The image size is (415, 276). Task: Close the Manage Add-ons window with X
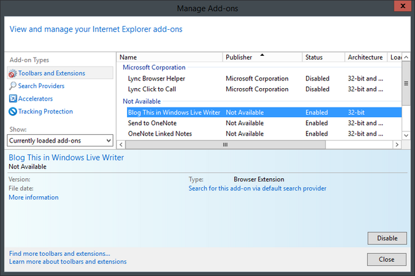[403, 6]
